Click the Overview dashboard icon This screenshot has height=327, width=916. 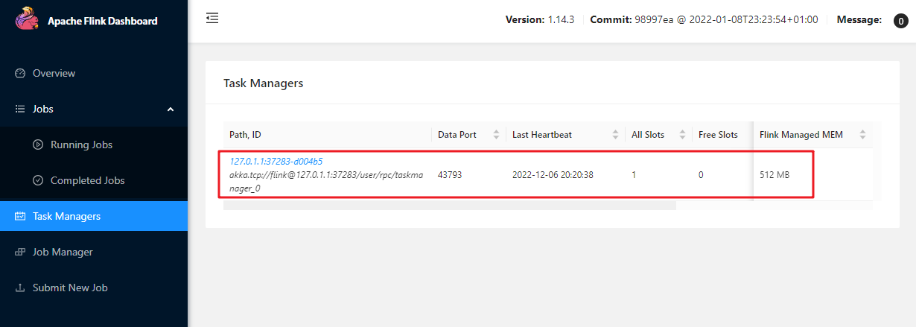coord(20,73)
